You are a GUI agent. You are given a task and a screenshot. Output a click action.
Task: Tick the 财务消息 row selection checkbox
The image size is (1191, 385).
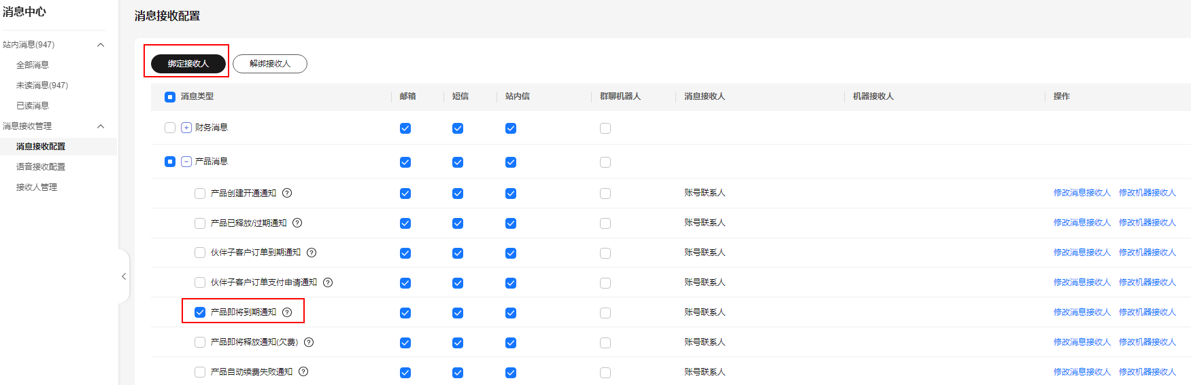[x=170, y=128]
